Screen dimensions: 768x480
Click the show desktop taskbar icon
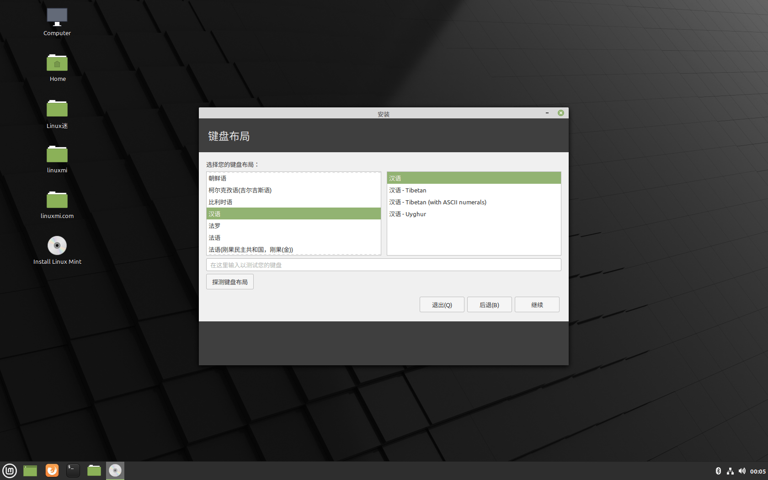30,470
